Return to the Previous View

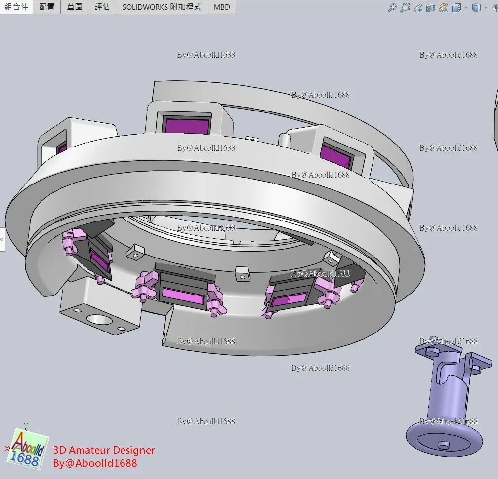(418, 8)
